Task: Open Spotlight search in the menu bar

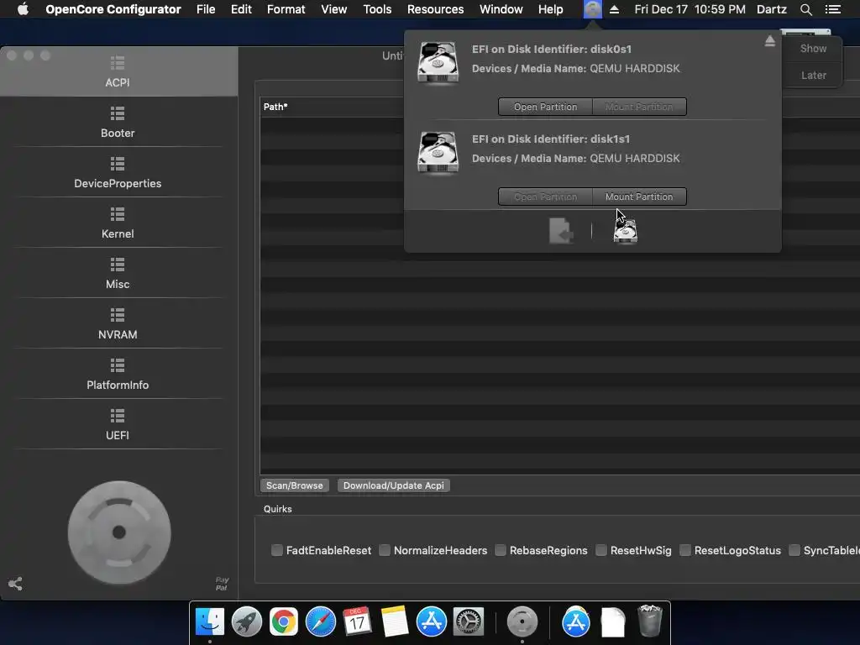Action: [805, 9]
